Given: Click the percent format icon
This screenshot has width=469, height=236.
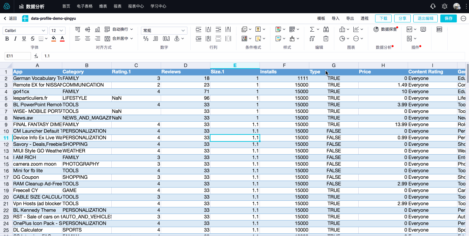Looking at the screenshot, I should coord(146,39).
